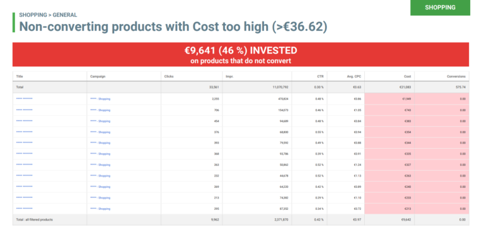This screenshot has height=232, width=484.
Task: Open Shopping campaign link in 376 clicks row
Action: pos(100,132)
